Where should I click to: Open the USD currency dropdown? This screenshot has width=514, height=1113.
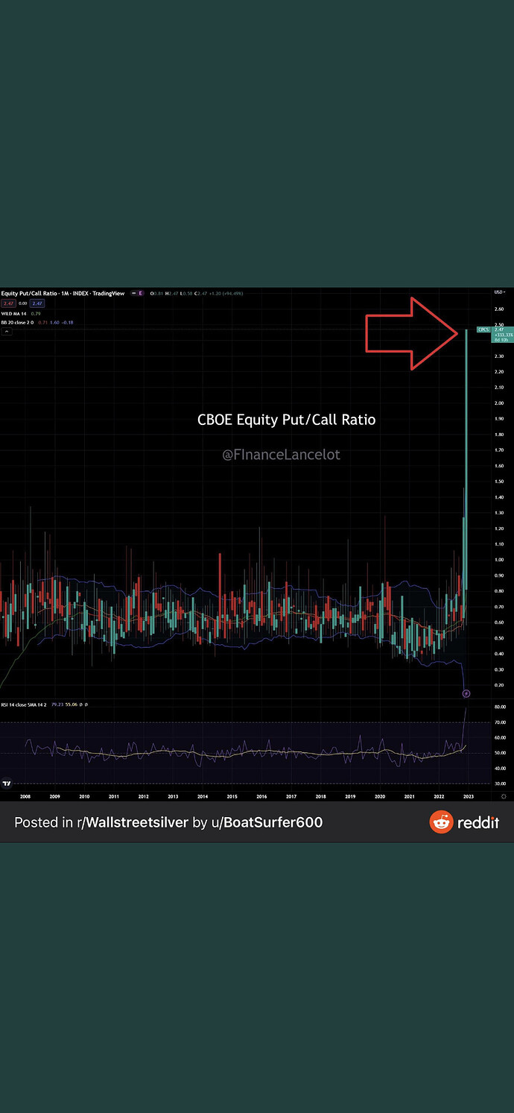(x=500, y=292)
